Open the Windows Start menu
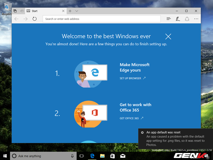The width and height of the screenshot is (213, 160). click(5, 156)
